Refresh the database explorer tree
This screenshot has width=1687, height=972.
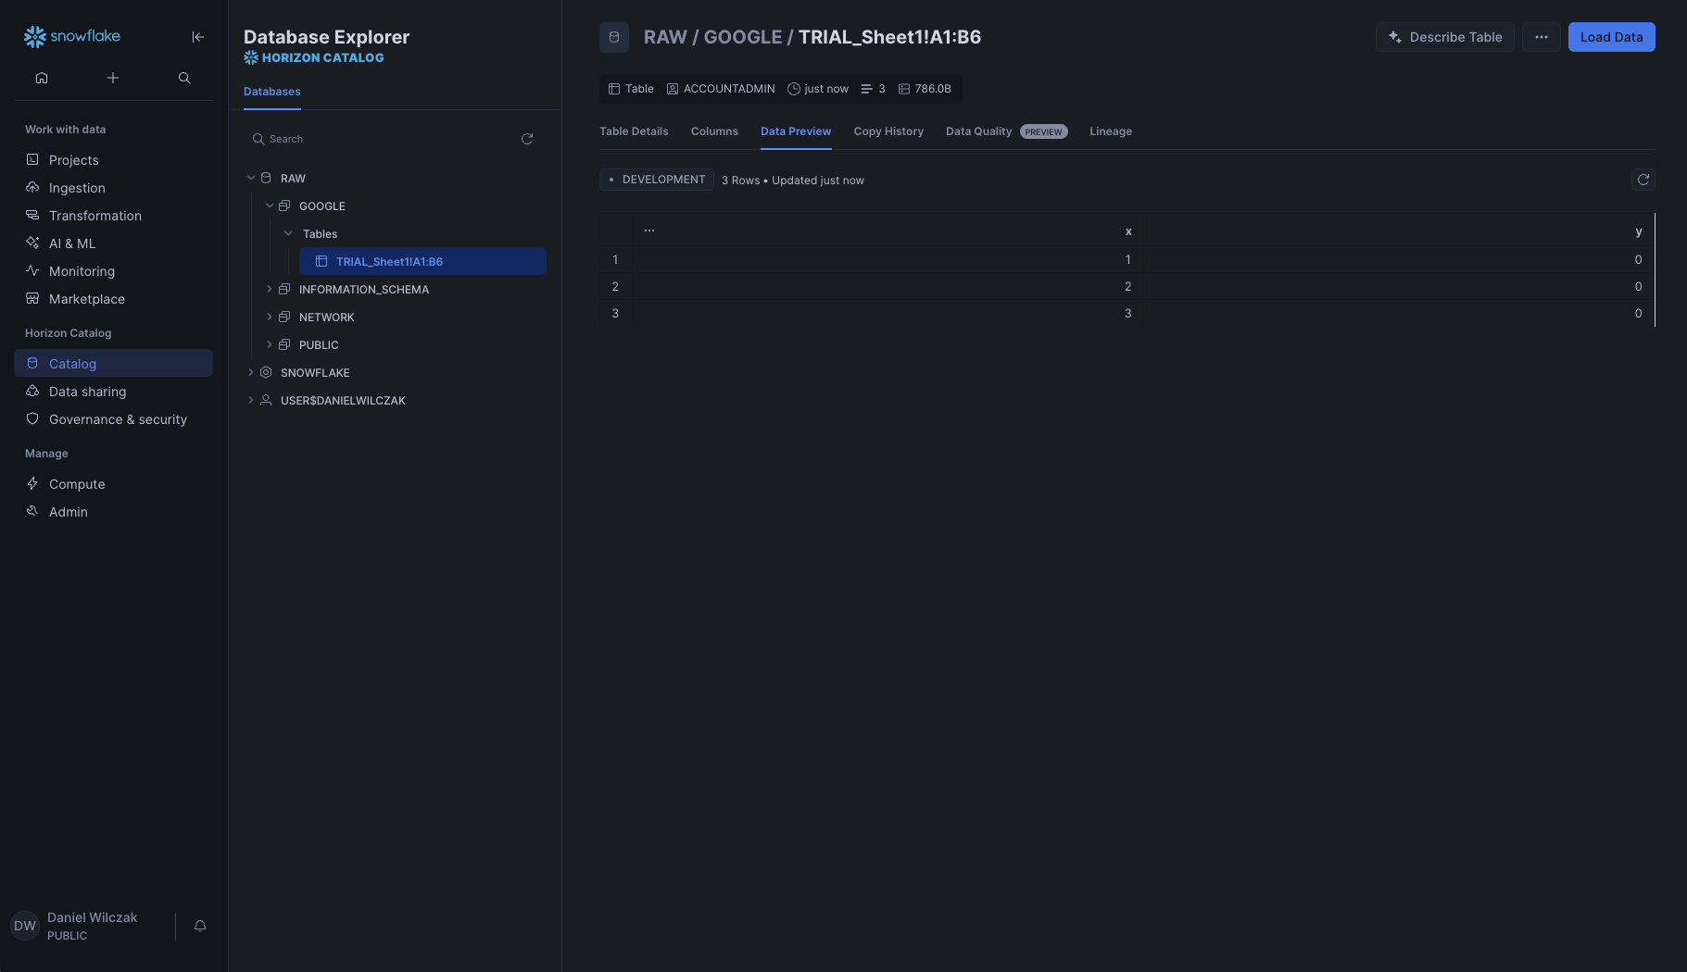click(527, 139)
